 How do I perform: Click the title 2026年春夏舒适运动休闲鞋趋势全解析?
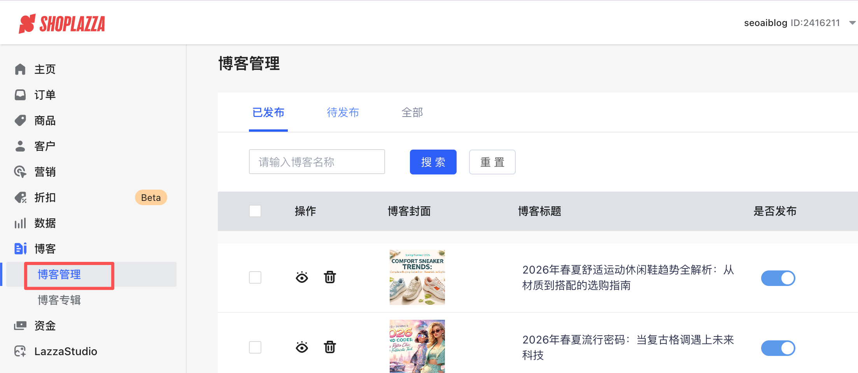[628, 277]
